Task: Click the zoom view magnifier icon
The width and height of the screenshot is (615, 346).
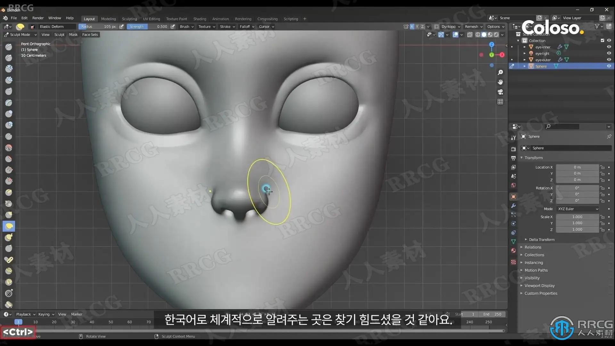Action: pyautogui.click(x=500, y=73)
